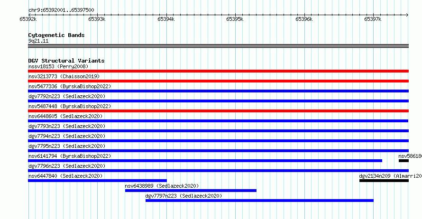Open variant label nsv6448605 (Sedlazeck2020)

pos(65,116)
